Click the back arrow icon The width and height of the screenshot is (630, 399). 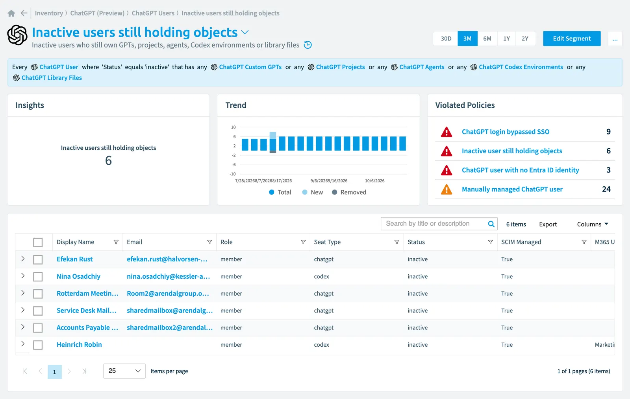click(24, 13)
